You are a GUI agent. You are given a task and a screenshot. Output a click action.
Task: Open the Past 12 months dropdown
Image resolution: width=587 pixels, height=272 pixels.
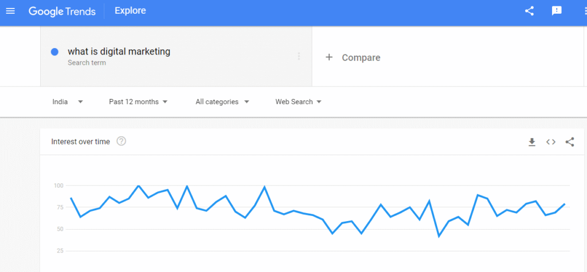138,102
